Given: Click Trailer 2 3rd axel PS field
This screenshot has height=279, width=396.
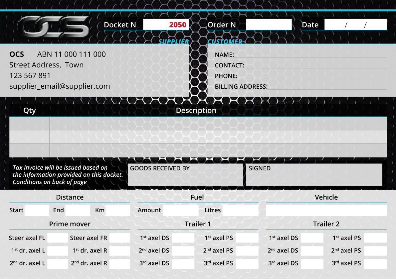Looking at the screenshot, I should 375,263.
